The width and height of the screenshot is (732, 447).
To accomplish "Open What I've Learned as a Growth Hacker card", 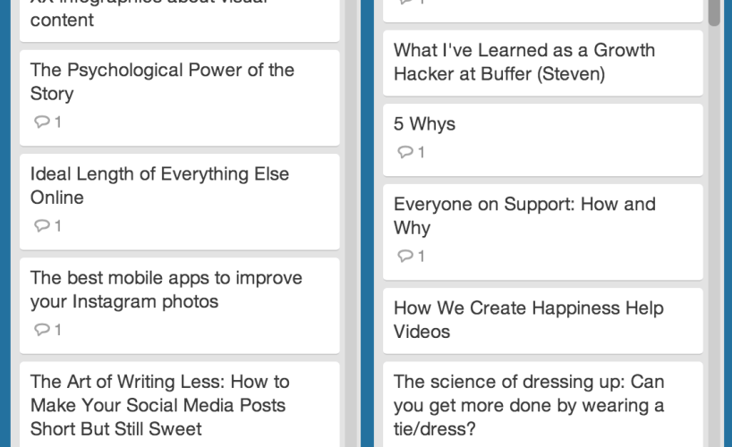I will click(543, 63).
